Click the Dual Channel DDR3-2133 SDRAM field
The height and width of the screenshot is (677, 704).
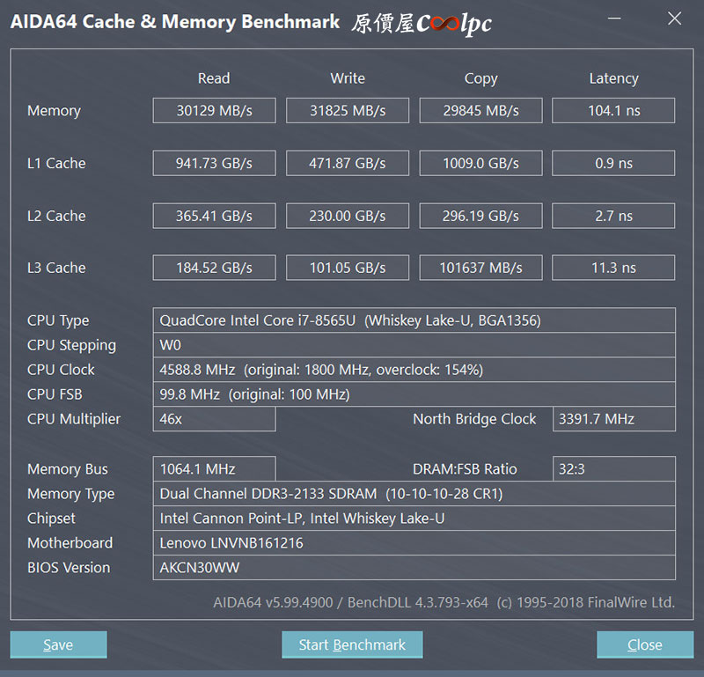pos(414,494)
